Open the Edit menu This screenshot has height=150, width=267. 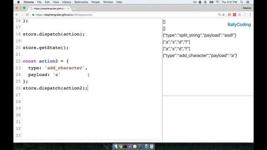(47, 2)
